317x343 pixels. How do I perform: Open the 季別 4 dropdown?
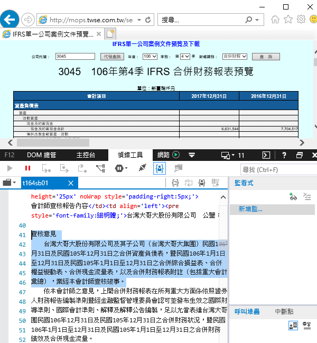pyautogui.click(x=185, y=57)
